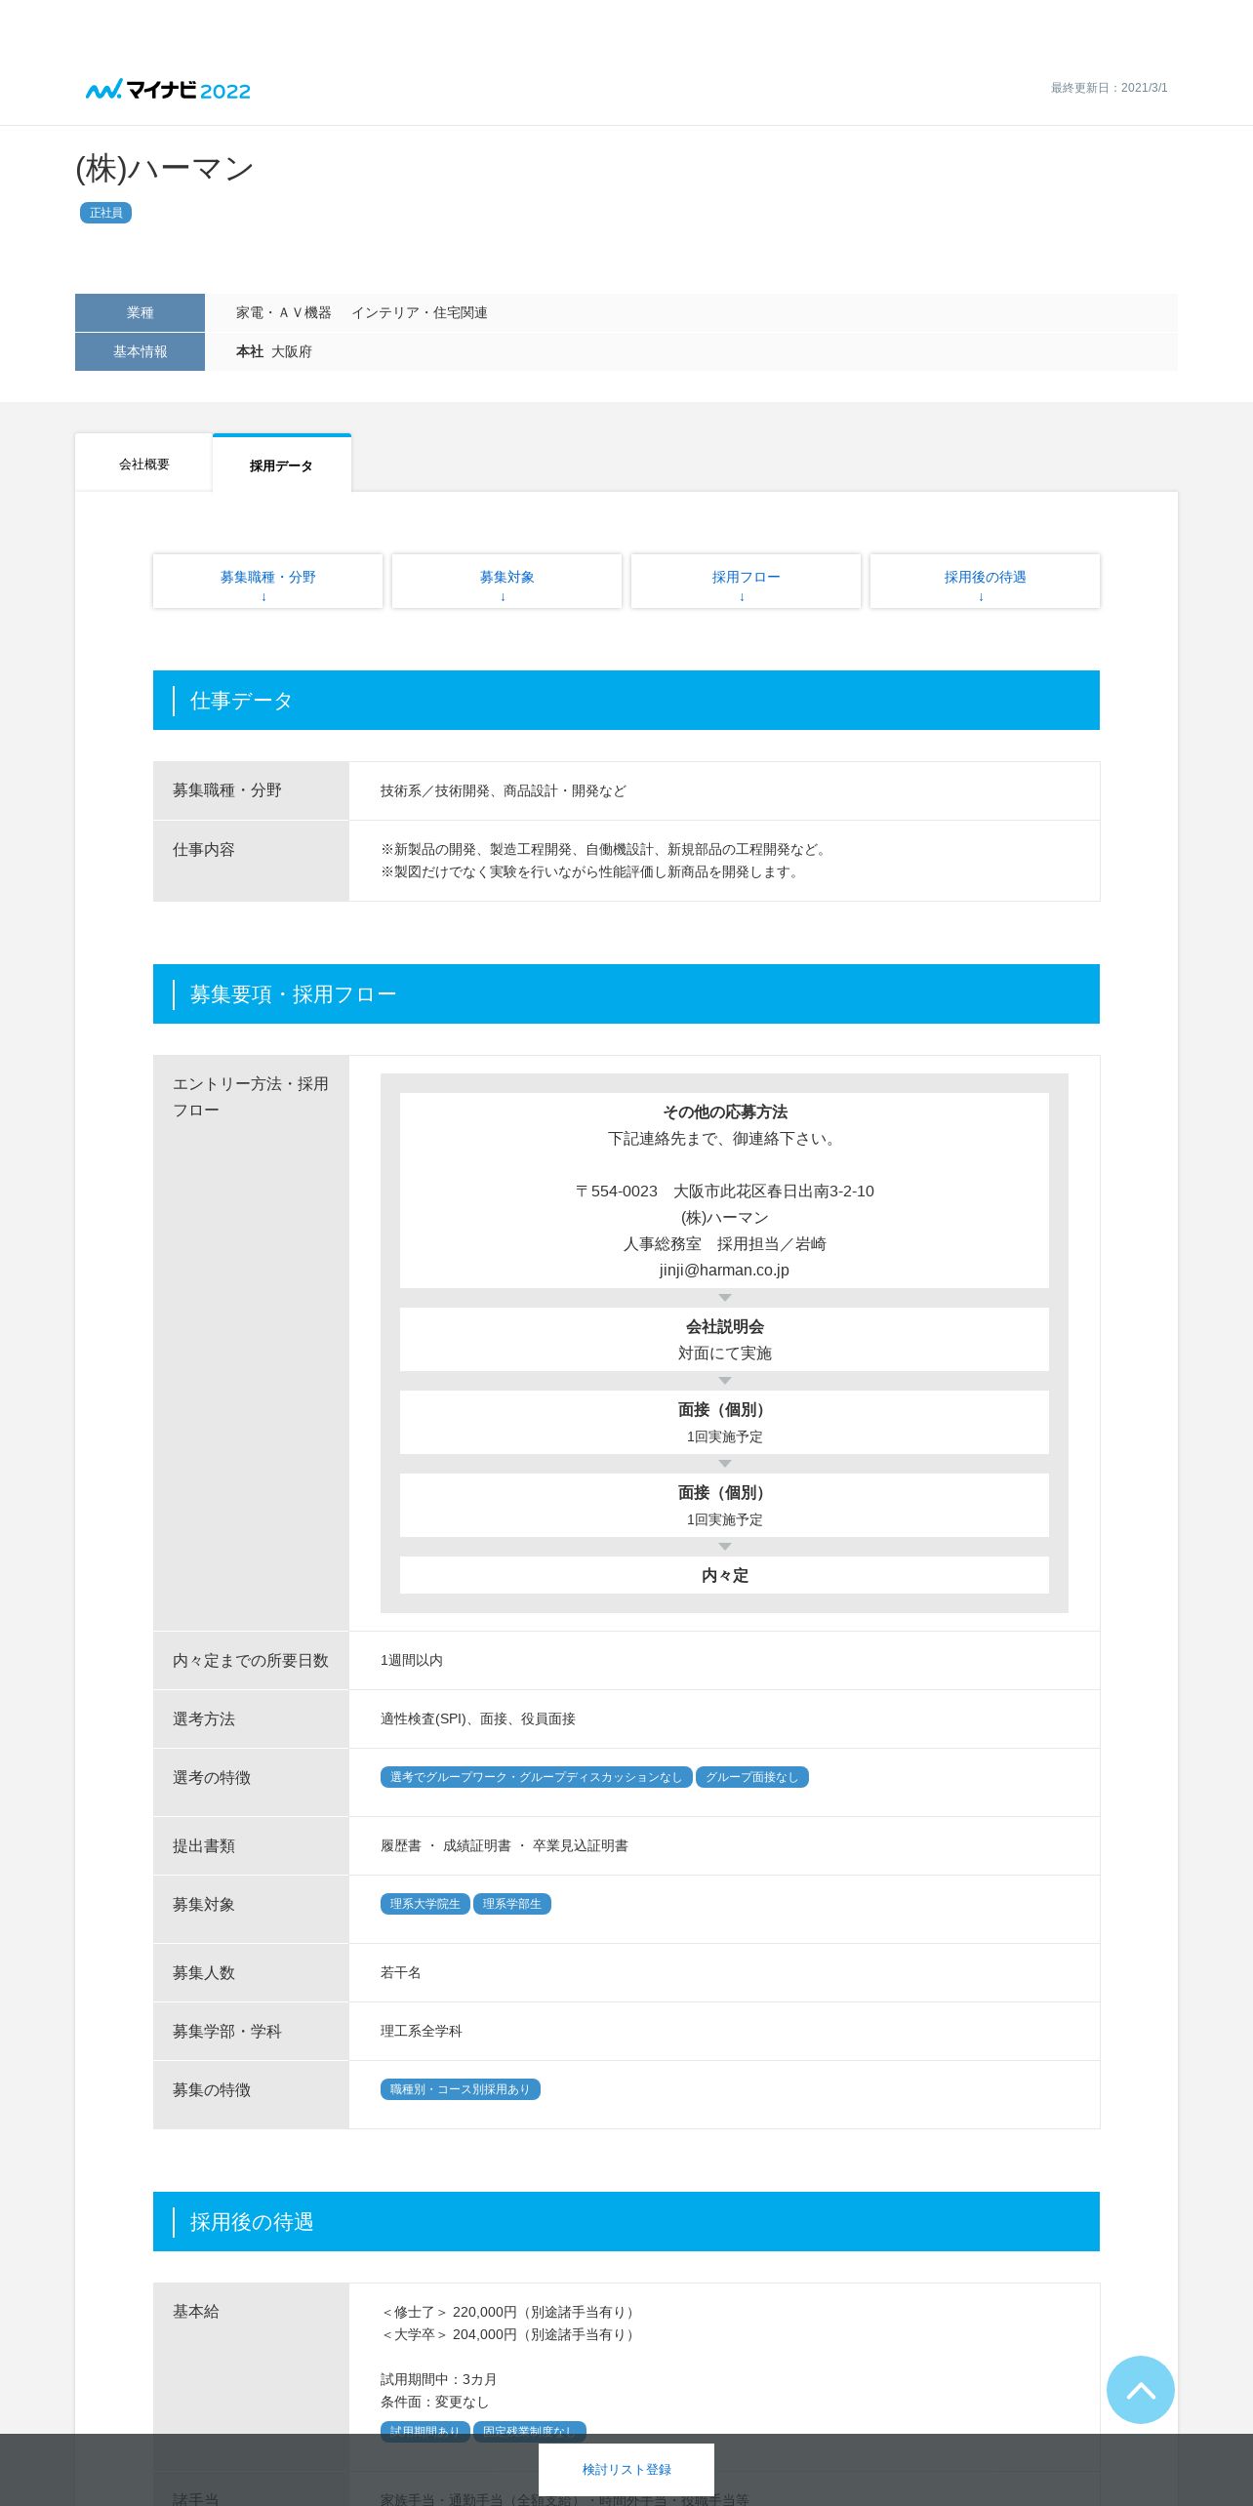1253x2506 pixels.
Task: Click the 職種別・コース別採用あり tag
Action: tap(460, 2089)
